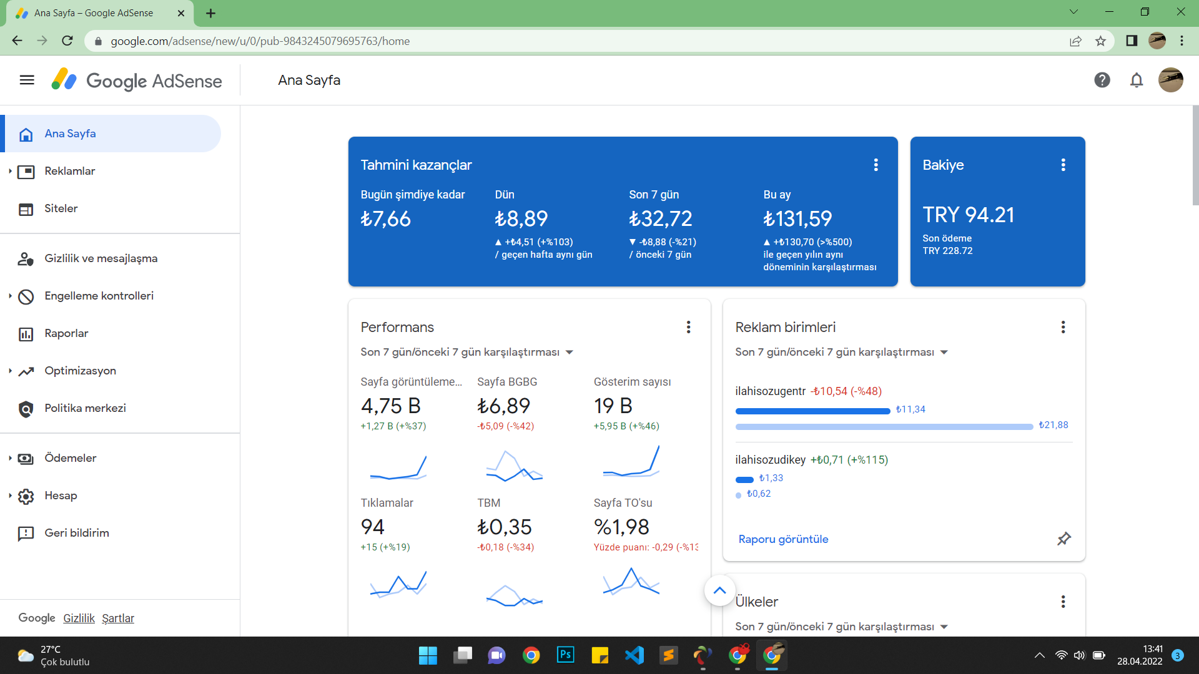This screenshot has width=1199, height=674.
Task: Toggle the browser side panel
Action: pyautogui.click(x=1132, y=41)
